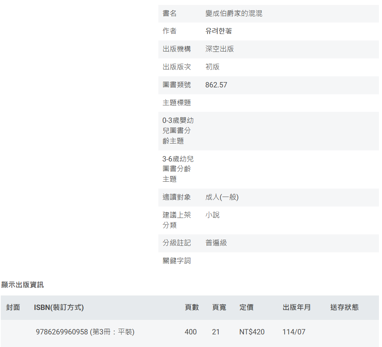
Task: Click the 書名 field label
Action: [x=169, y=13]
